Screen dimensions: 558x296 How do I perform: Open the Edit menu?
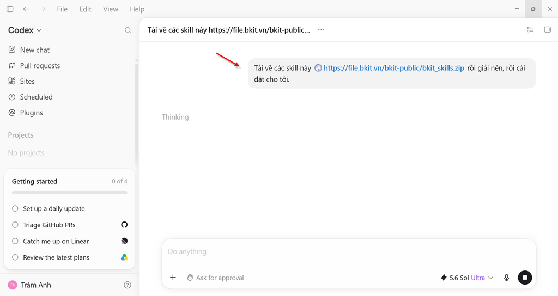86,9
